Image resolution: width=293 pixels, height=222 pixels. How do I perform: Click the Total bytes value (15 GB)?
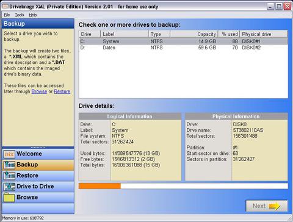(x=136, y=165)
